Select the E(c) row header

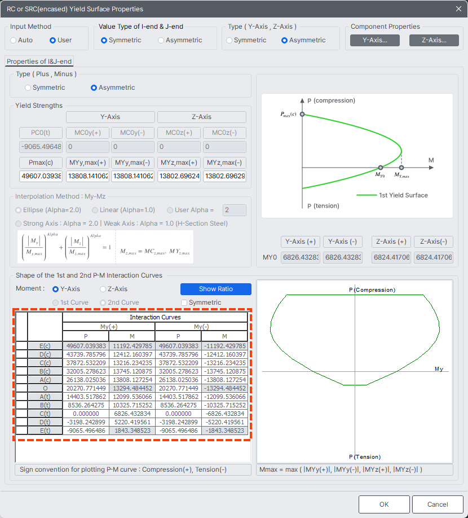[45, 346]
